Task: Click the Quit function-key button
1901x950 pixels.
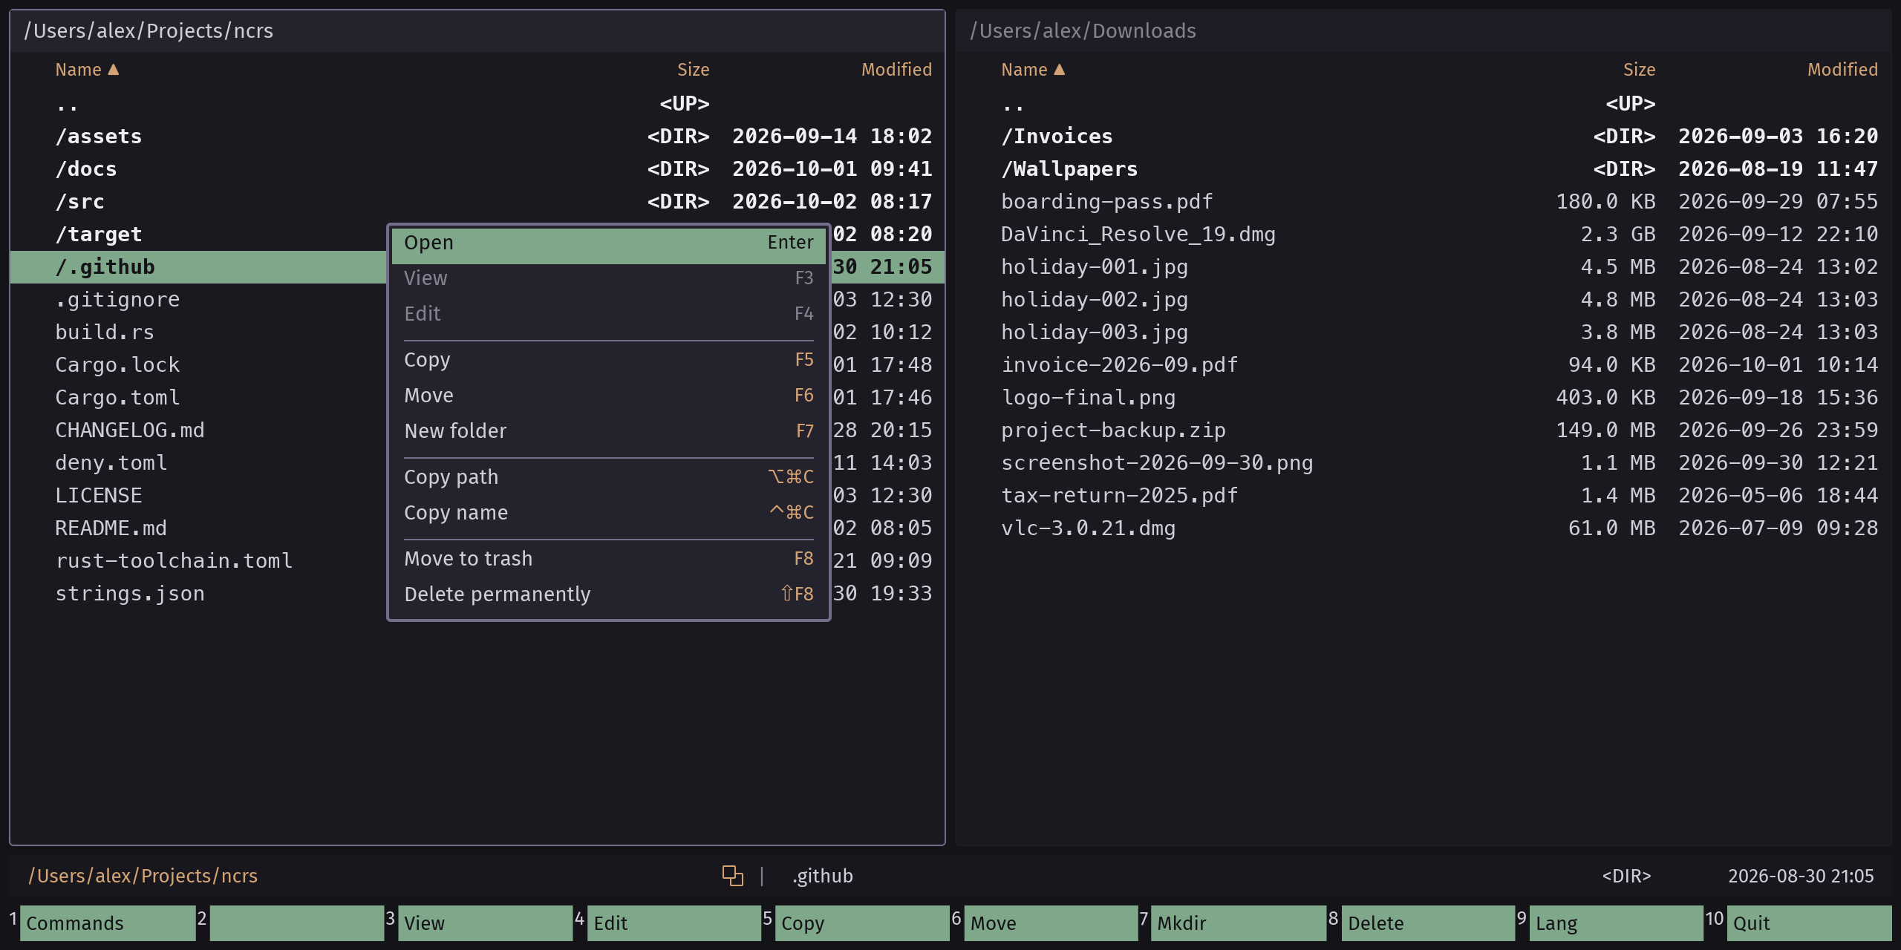Action: click(x=1809, y=923)
